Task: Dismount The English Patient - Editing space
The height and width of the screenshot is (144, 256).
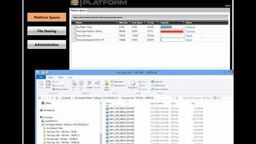Action: coord(190,31)
